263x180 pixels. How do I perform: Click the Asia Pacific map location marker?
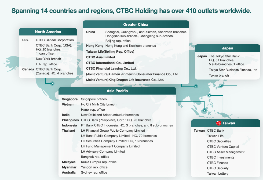point(204,110)
